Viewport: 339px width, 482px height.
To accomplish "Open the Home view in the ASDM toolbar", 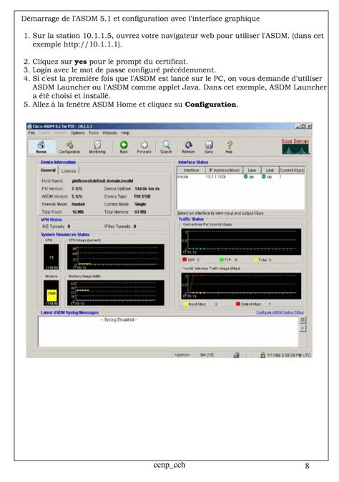I will point(41,147).
